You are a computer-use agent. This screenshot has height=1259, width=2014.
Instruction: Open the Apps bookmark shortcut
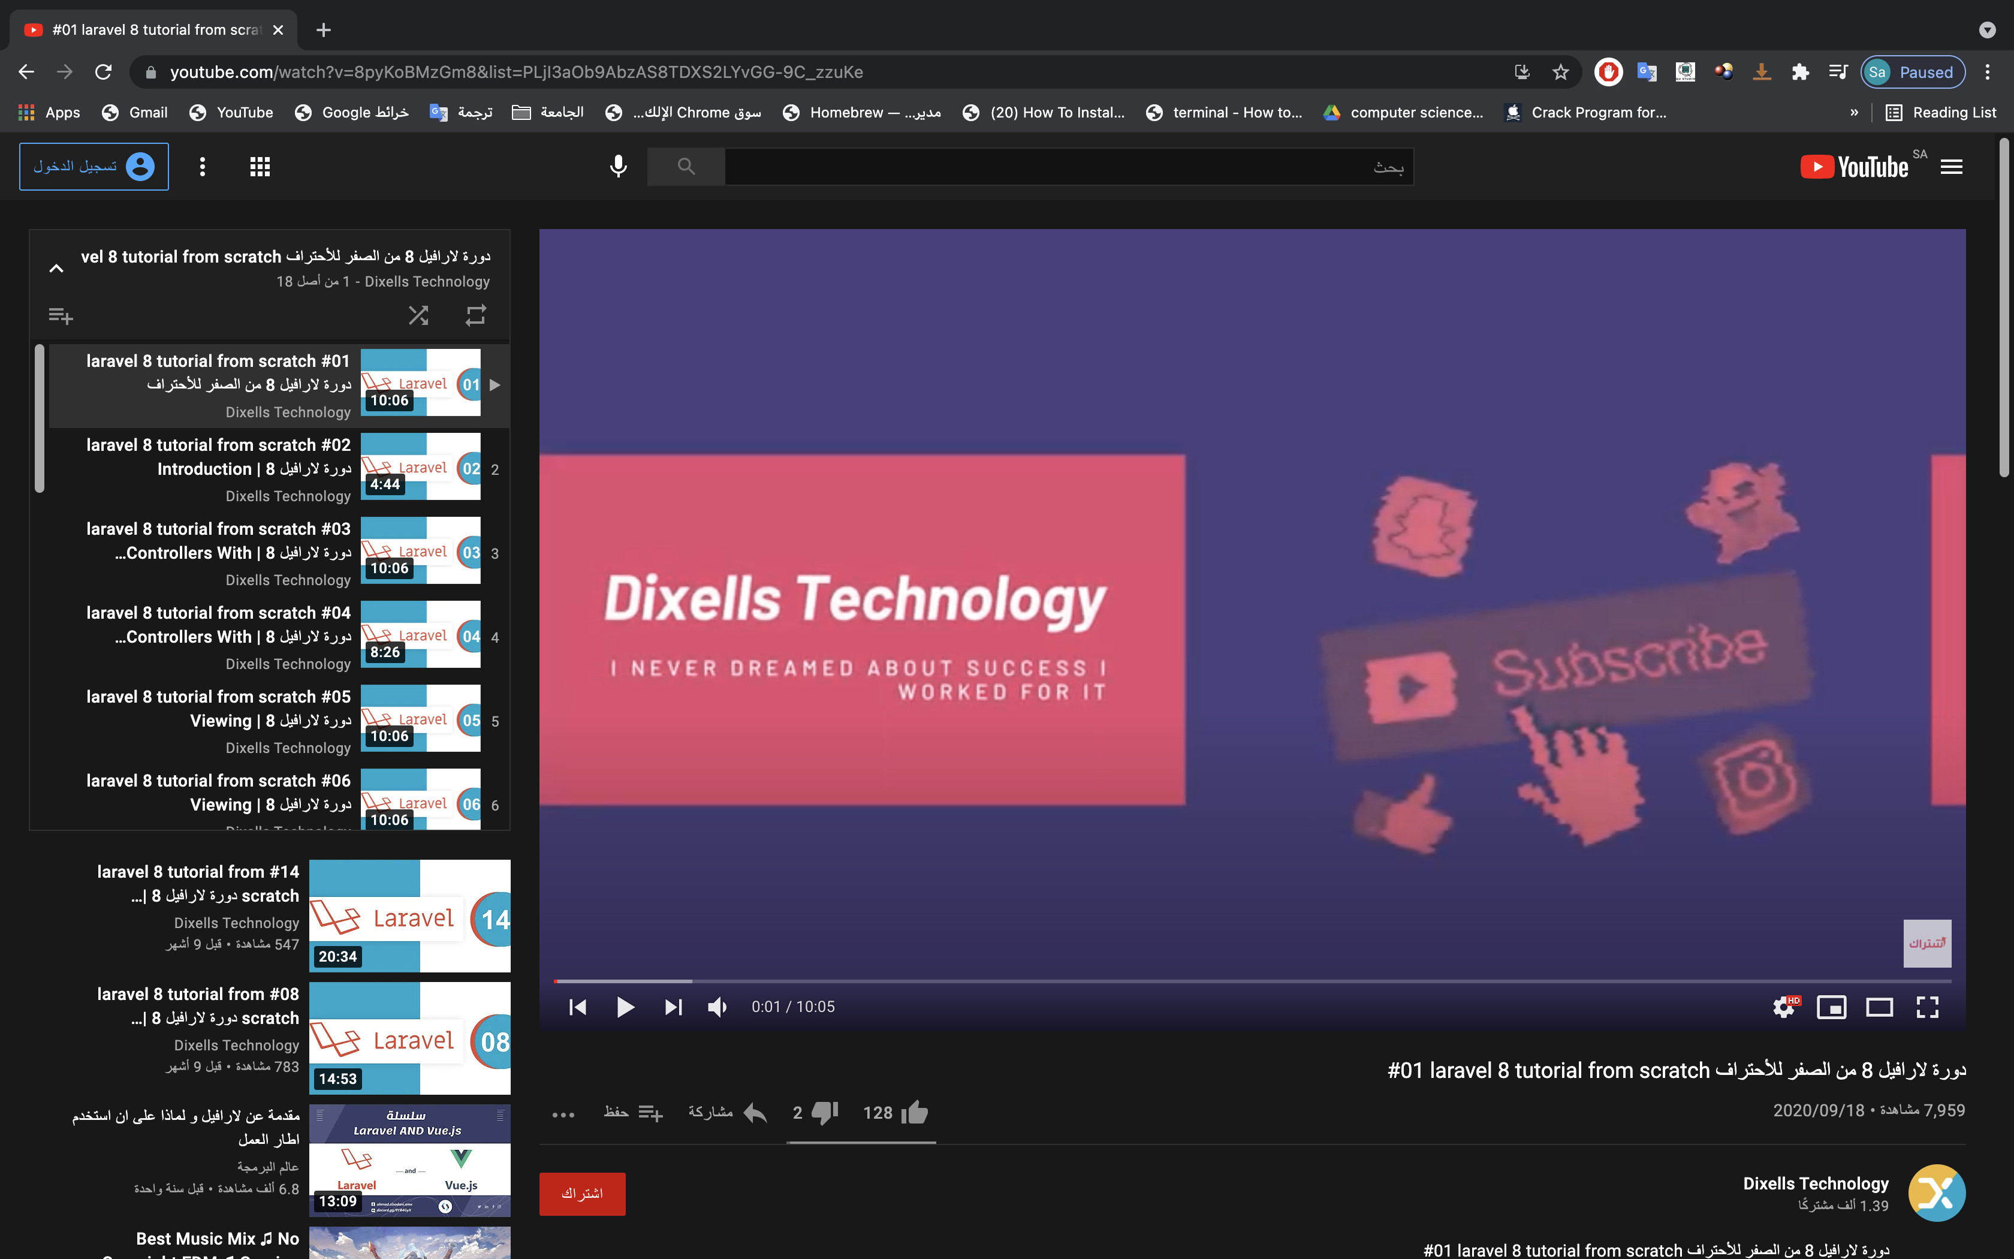(x=49, y=113)
